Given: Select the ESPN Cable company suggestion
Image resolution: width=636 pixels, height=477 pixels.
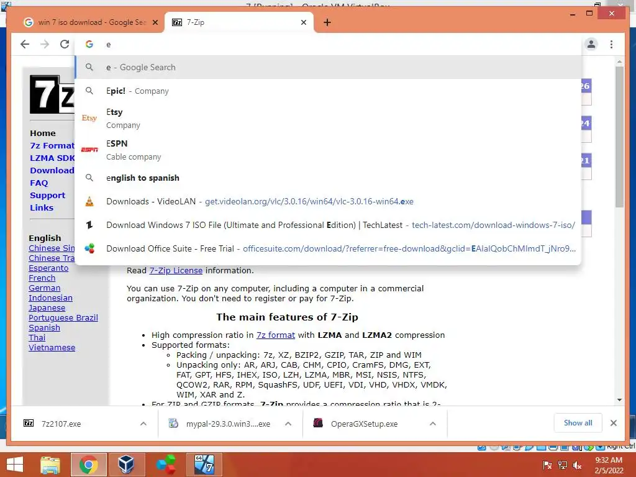Looking at the screenshot, I should pyautogui.click(x=328, y=150).
